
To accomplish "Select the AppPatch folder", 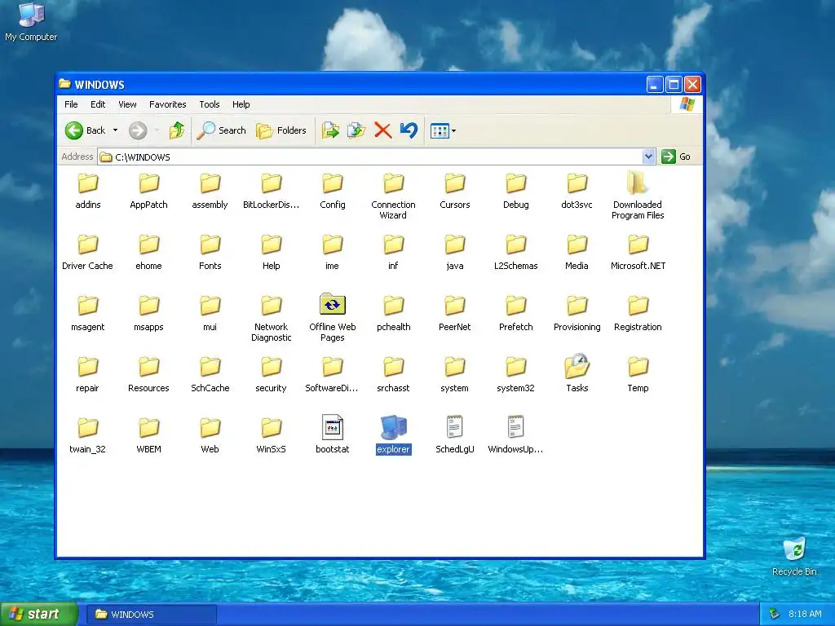I will [148, 183].
